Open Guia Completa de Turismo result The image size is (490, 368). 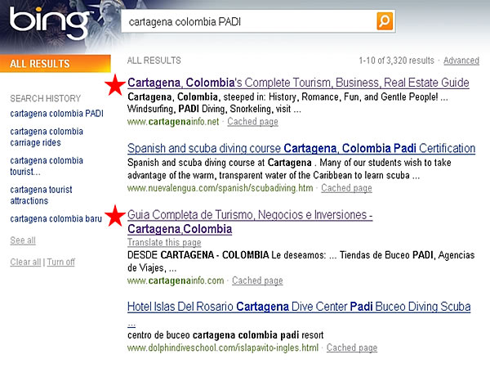[250, 215]
